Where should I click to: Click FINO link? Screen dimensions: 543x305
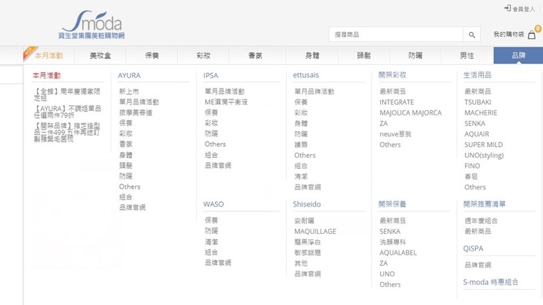[472, 166]
